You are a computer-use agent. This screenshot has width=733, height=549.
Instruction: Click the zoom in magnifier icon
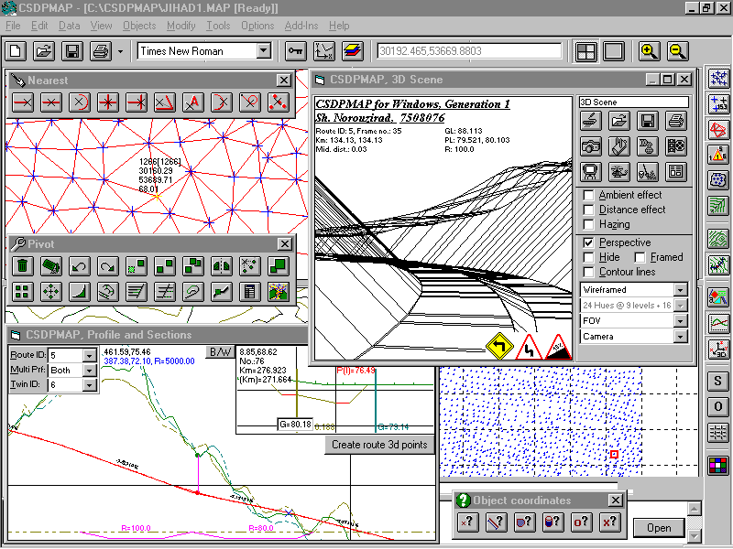(x=650, y=51)
